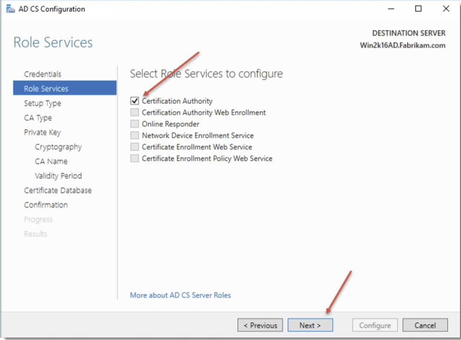The width and height of the screenshot is (461, 340).
Task: Click the AD CS Configuration title bar icon
Action: (11, 9)
